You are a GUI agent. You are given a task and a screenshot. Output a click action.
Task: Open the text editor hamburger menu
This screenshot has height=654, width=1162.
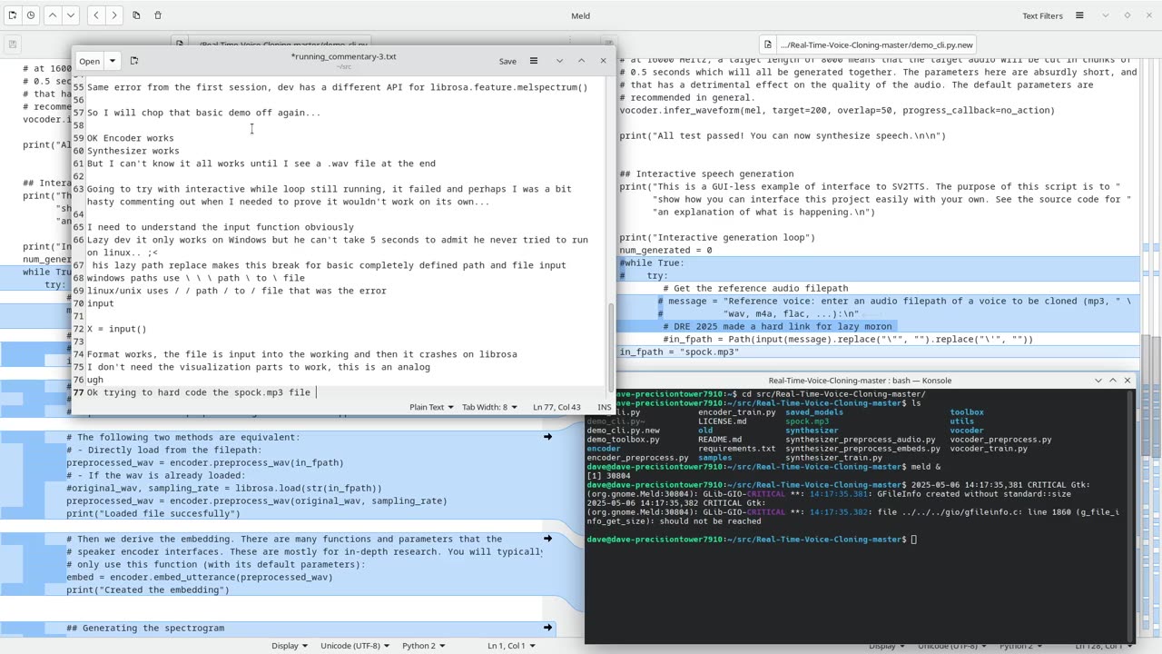[534, 61]
